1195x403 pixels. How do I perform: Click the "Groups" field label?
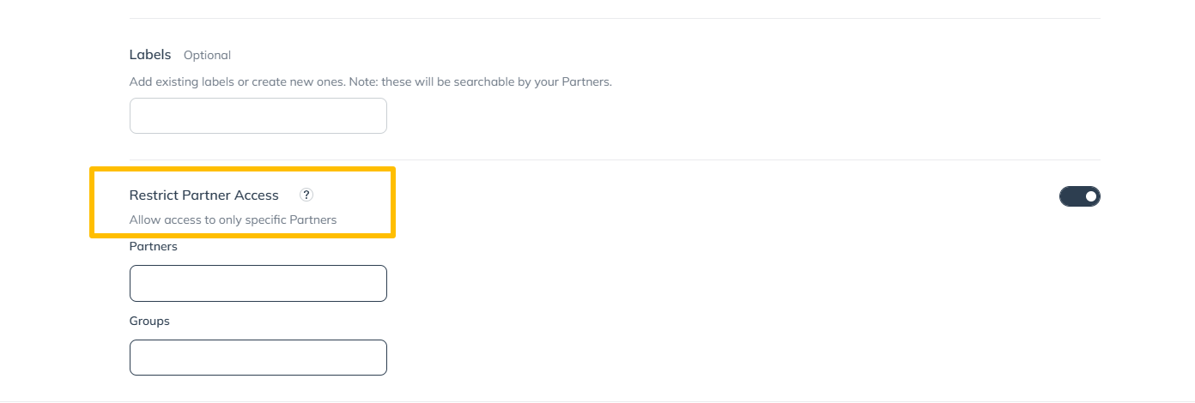pos(149,321)
